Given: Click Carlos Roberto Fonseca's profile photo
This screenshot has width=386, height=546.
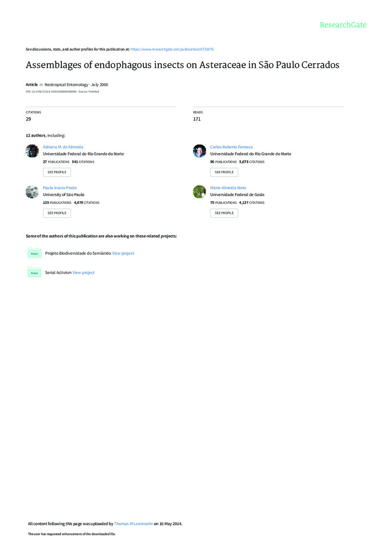Looking at the screenshot, I should tap(199, 151).
